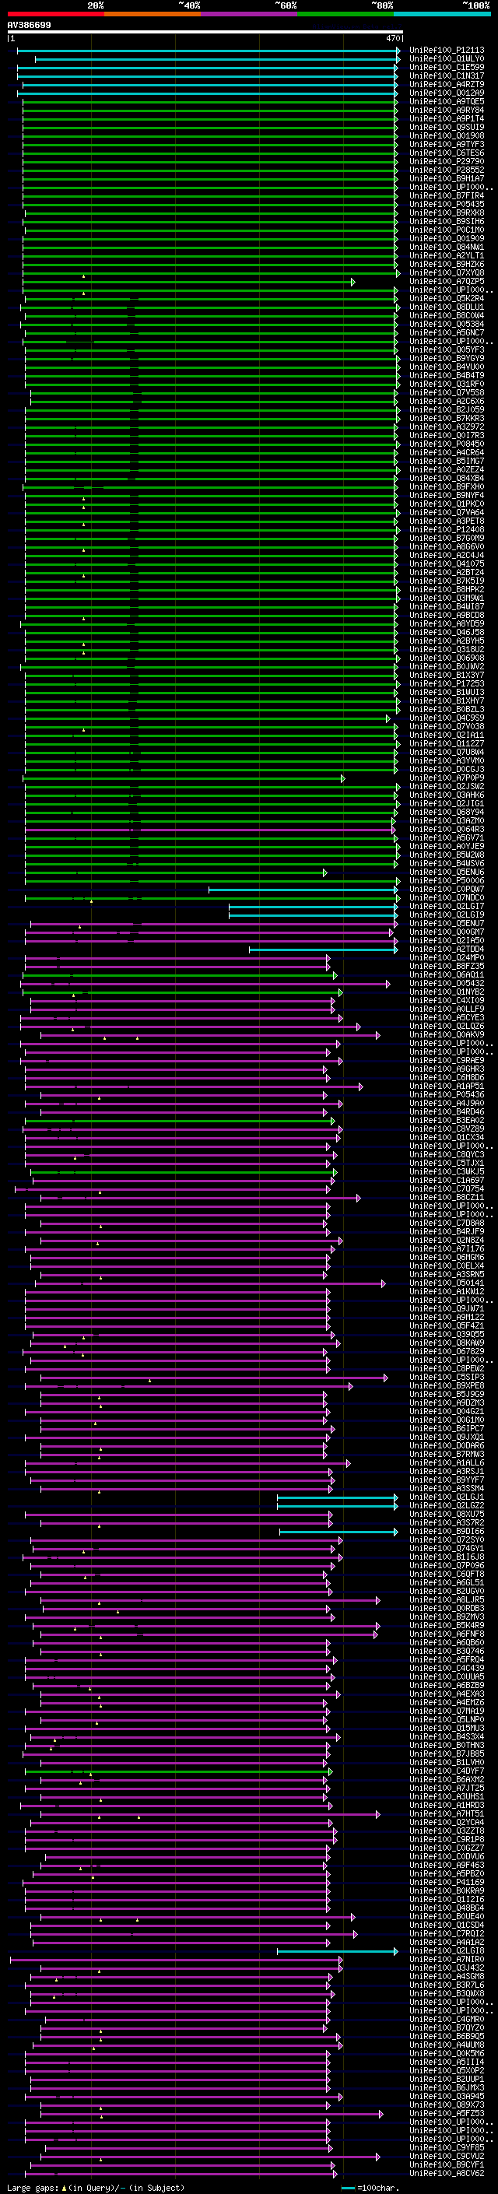The width and height of the screenshot is (498, 2194).
Task: Select the UniRef100_Q1NYB2 label
Action: point(447,992)
